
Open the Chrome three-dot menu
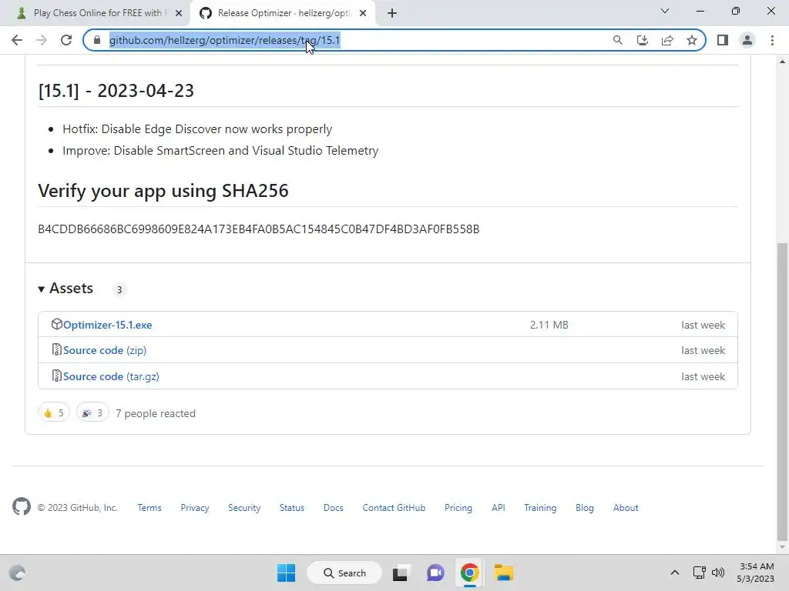(772, 40)
